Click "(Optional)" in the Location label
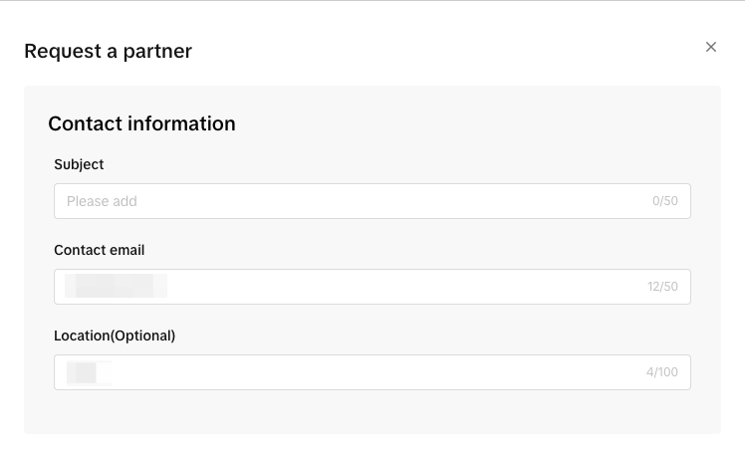Viewport: 745px width, 451px height. (x=143, y=336)
